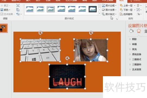Viewport: 147px width, 98px height.
Task: Expand the 映像 (Reflection) section
Action: click(133, 44)
